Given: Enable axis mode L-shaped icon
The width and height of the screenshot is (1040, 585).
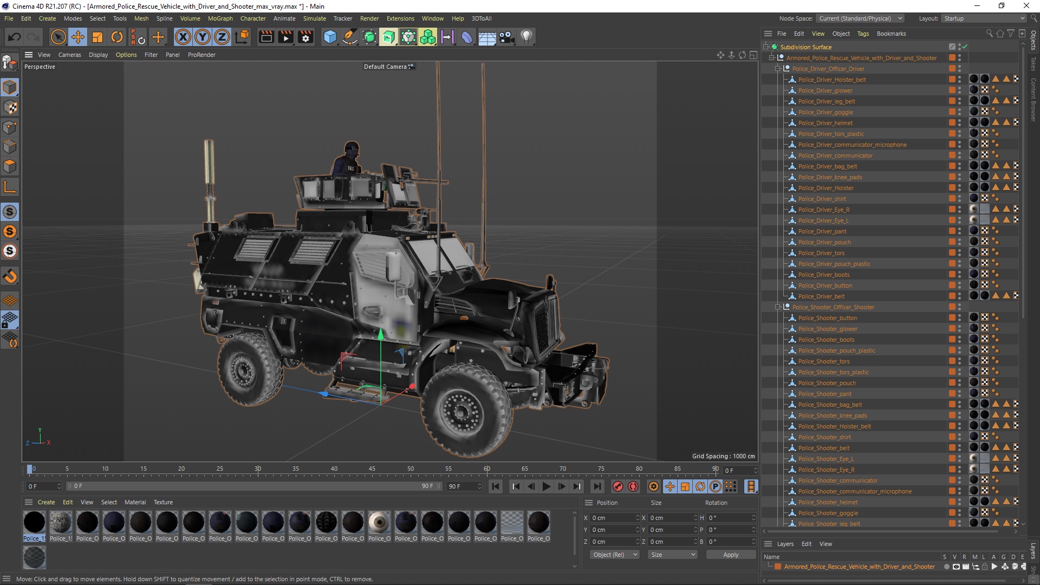Looking at the screenshot, I should click(10, 187).
